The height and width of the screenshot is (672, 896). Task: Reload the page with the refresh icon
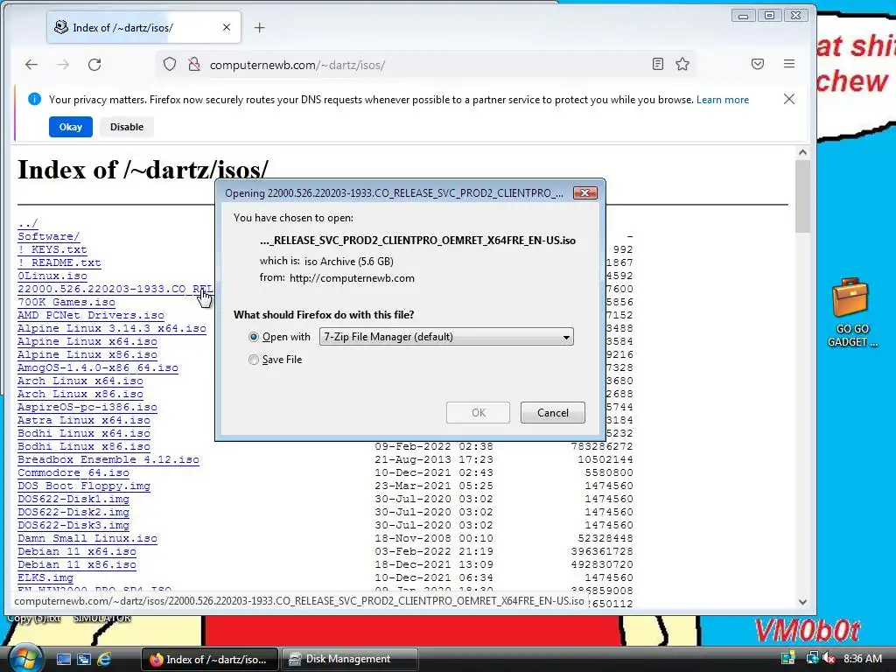click(94, 65)
